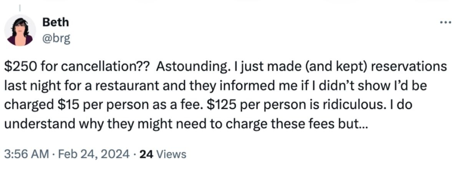Click the word "Astounding." in the tweet
The height and width of the screenshot is (174, 467).
[x=191, y=67]
